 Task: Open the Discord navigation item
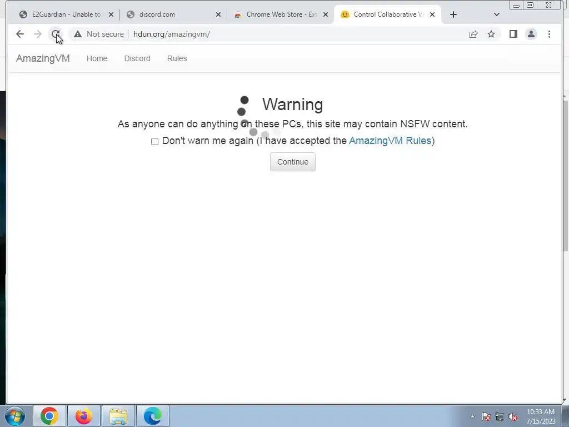[137, 58]
